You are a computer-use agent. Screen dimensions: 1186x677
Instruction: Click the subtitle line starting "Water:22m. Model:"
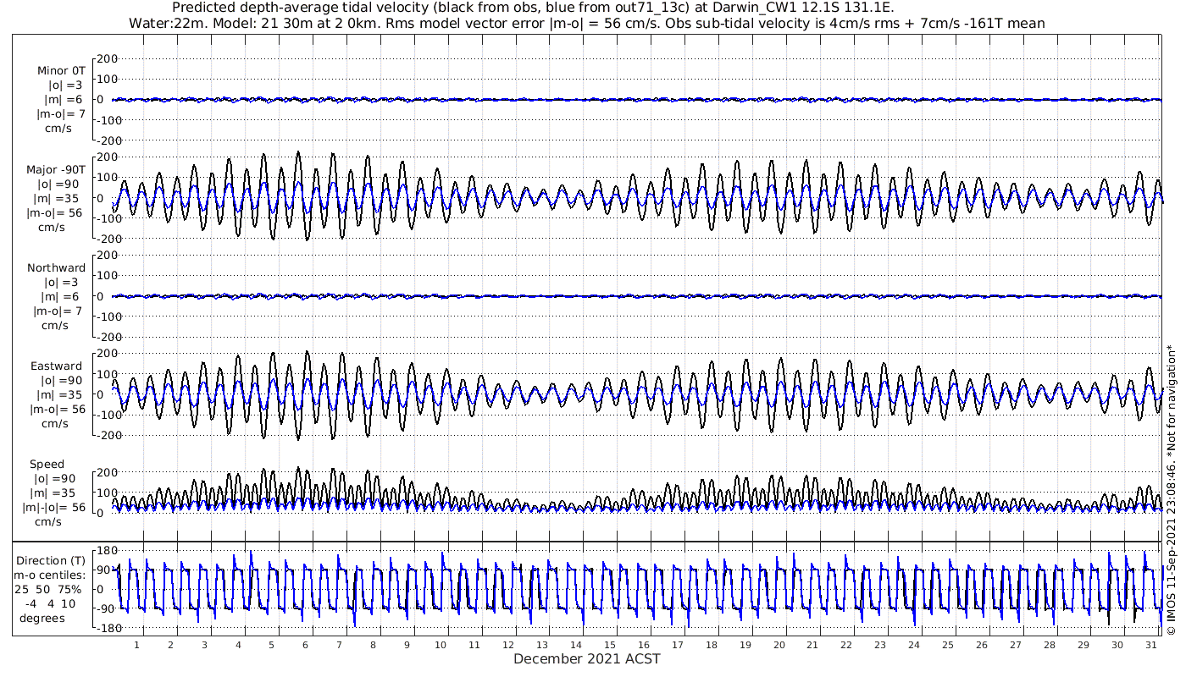pyautogui.click(x=586, y=23)
